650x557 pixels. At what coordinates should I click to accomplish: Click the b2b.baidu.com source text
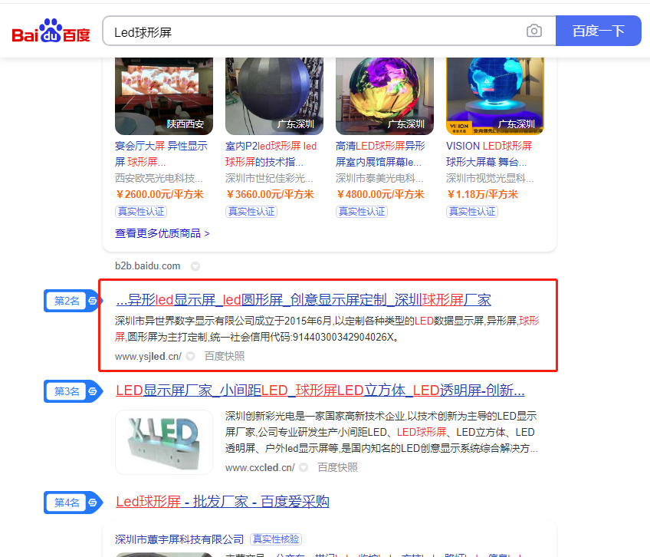(x=148, y=266)
